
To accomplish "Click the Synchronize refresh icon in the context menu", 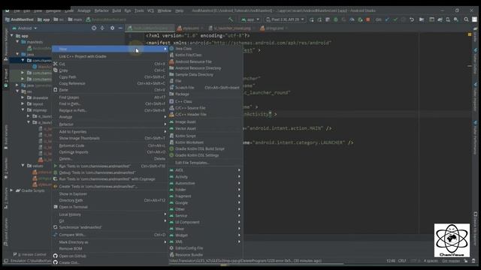I will tap(55, 227).
